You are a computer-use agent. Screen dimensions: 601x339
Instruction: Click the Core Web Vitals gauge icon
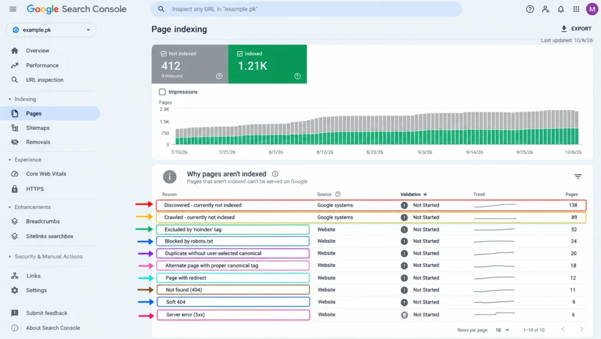click(x=15, y=174)
